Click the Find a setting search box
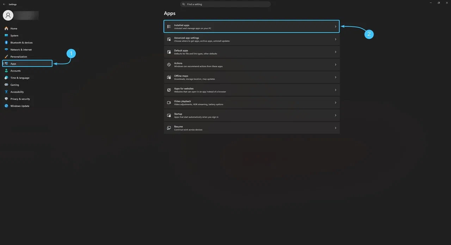451x245 pixels. click(x=225, y=4)
